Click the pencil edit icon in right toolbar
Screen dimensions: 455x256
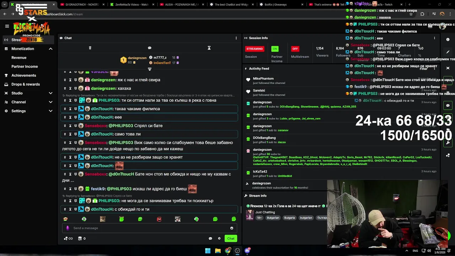[448, 52]
